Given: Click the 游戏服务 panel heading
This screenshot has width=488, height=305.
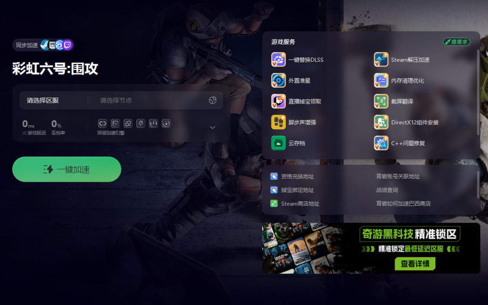Looking at the screenshot, I should [283, 42].
